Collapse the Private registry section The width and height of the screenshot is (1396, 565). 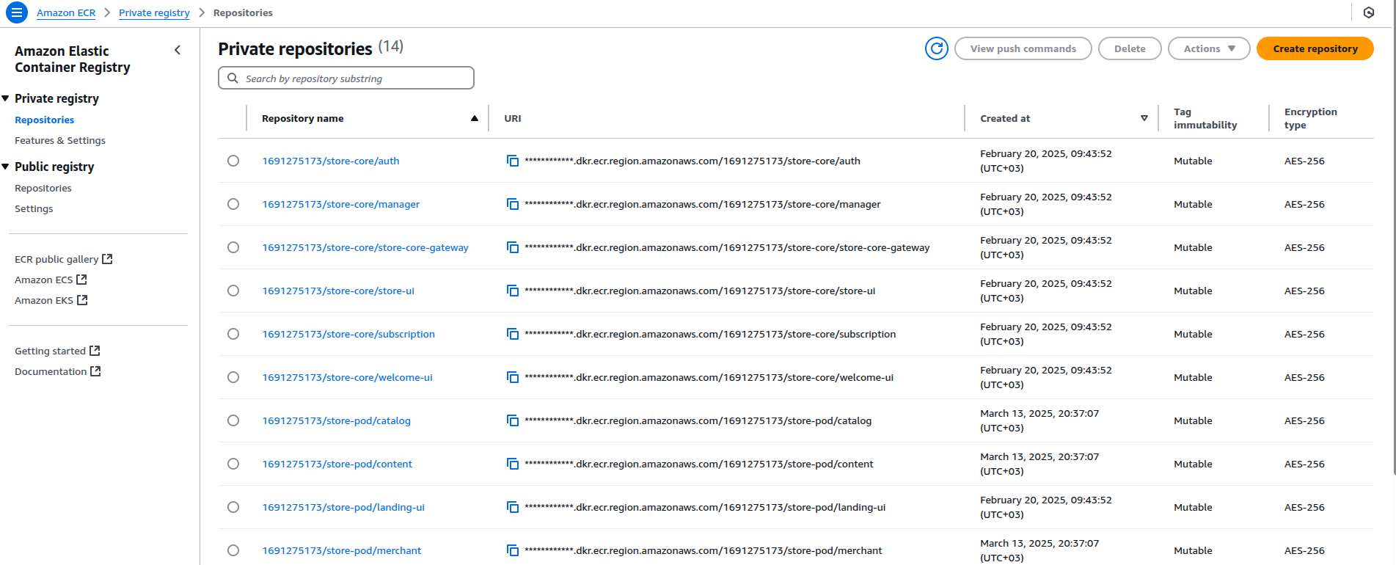coord(6,98)
